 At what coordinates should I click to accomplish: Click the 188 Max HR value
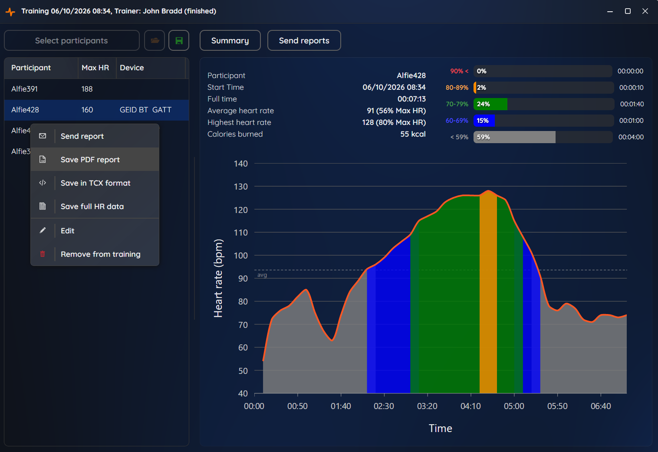point(87,89)
